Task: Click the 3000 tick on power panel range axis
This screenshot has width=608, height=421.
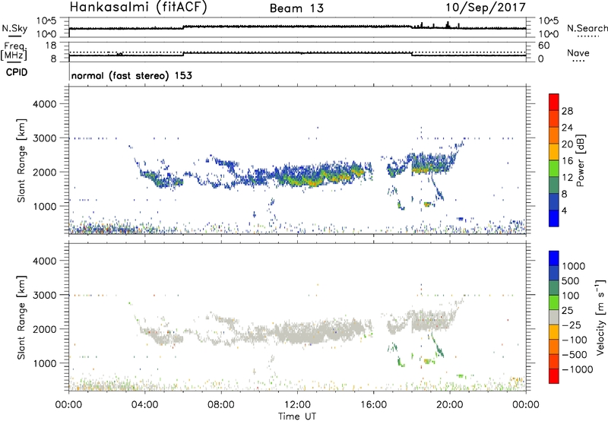Action: (x=45, y=138)
